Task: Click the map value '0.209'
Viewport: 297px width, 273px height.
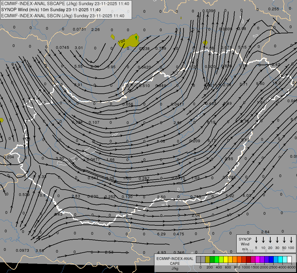Action: (x=195, y=141)
